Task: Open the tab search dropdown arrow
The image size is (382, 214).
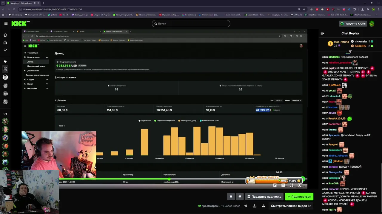Action: click(3, 3)
